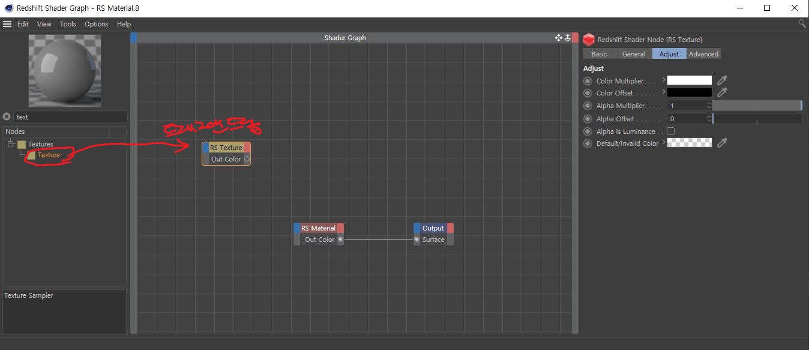This screenshot has width=809, height=350.
Task: Click the node search field containing "text"
Action: click(x=70, y=117)
